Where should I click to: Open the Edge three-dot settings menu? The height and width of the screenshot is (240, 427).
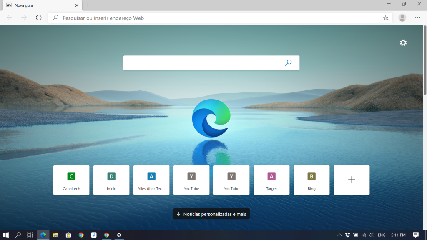click(417, 17)
